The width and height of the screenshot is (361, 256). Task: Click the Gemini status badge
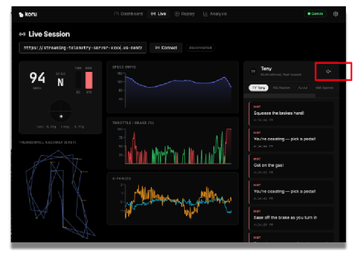pos(314,14)
